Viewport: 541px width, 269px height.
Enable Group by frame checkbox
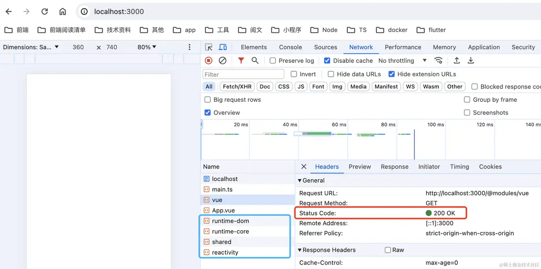[467, 99]
